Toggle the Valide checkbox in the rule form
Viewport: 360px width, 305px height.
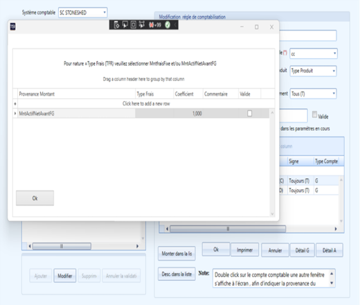(314, 114)
